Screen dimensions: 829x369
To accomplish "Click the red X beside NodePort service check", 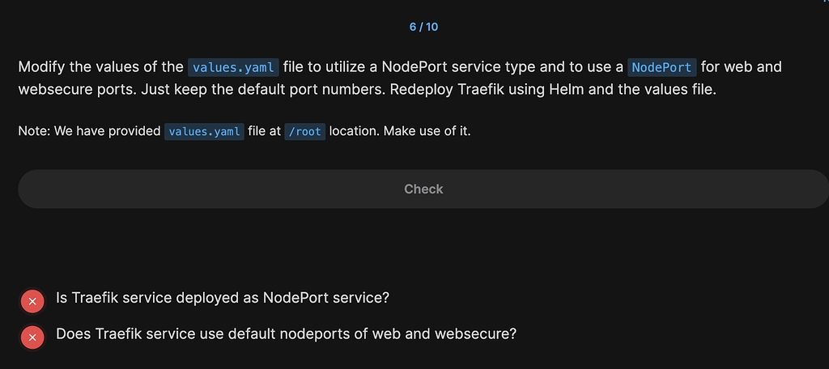I will click(x=32, y=301).
